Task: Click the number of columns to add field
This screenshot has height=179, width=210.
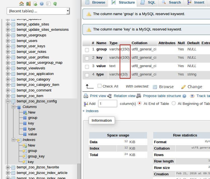Action: coord(107,103)
